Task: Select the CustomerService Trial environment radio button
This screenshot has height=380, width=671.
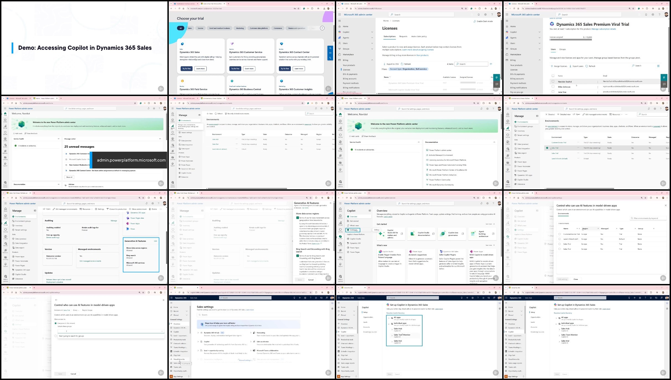Action: tap(559, 234)
